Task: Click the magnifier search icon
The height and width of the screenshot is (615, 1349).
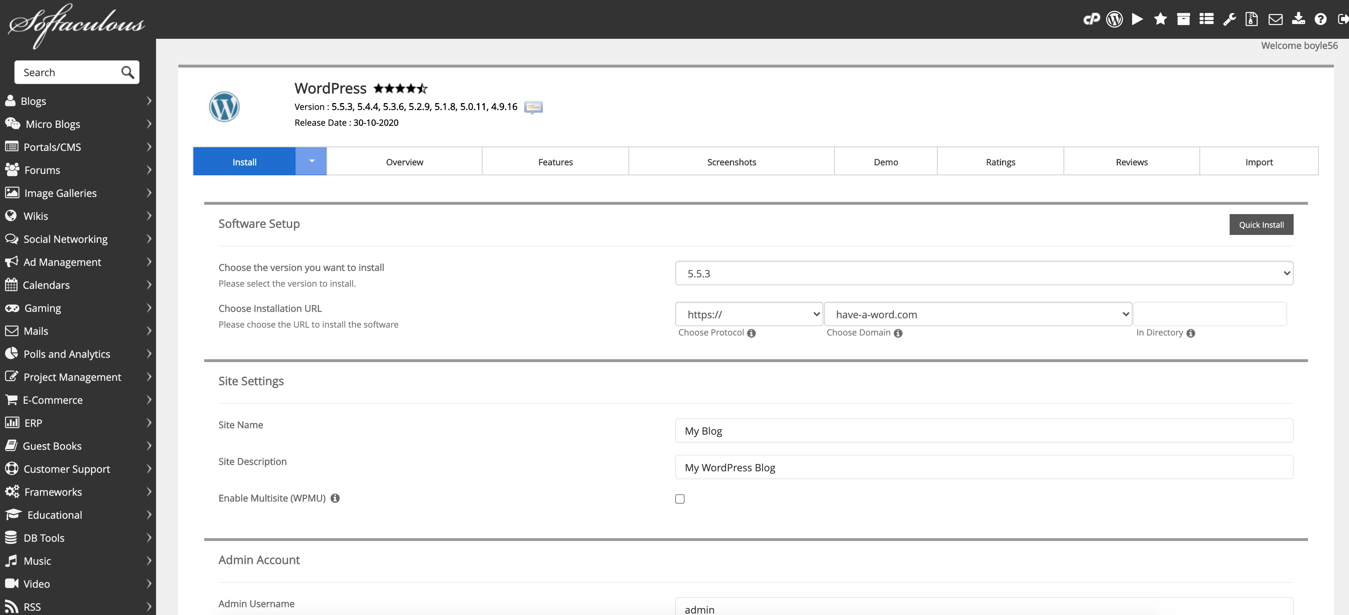Action: pyautogui.click(x=127, y=72)
